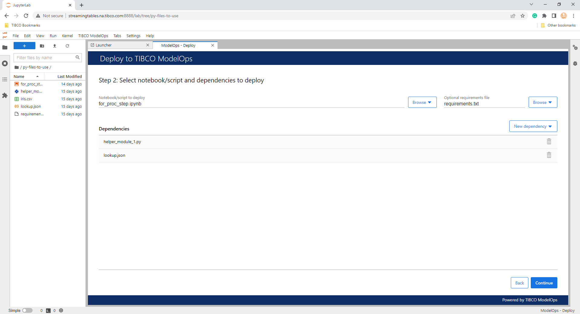The width and height of the screenshot is (580, 314).
Task: Open the Grammarly extension icon
Action: tap(535, 16)
